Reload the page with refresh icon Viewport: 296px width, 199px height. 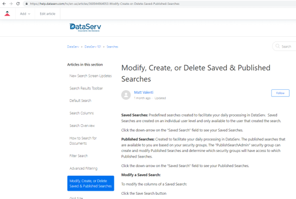coord(18,4)
